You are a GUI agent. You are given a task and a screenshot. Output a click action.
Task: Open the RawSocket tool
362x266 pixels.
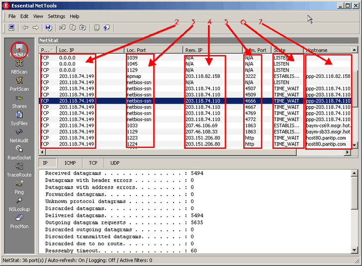pos(19,153)
